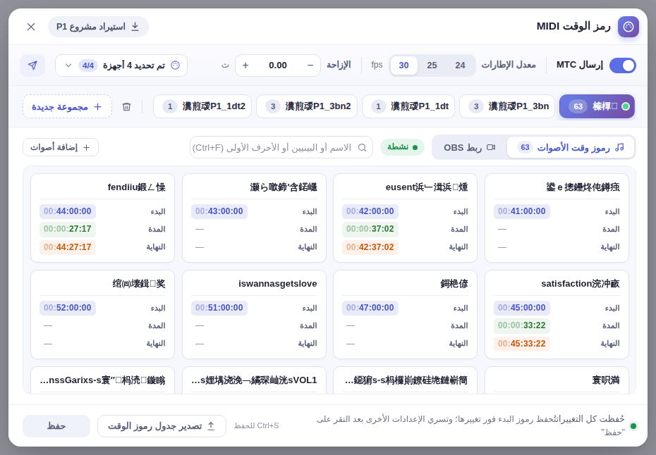Click the music note icon on sounds tab

pos(619,147)
